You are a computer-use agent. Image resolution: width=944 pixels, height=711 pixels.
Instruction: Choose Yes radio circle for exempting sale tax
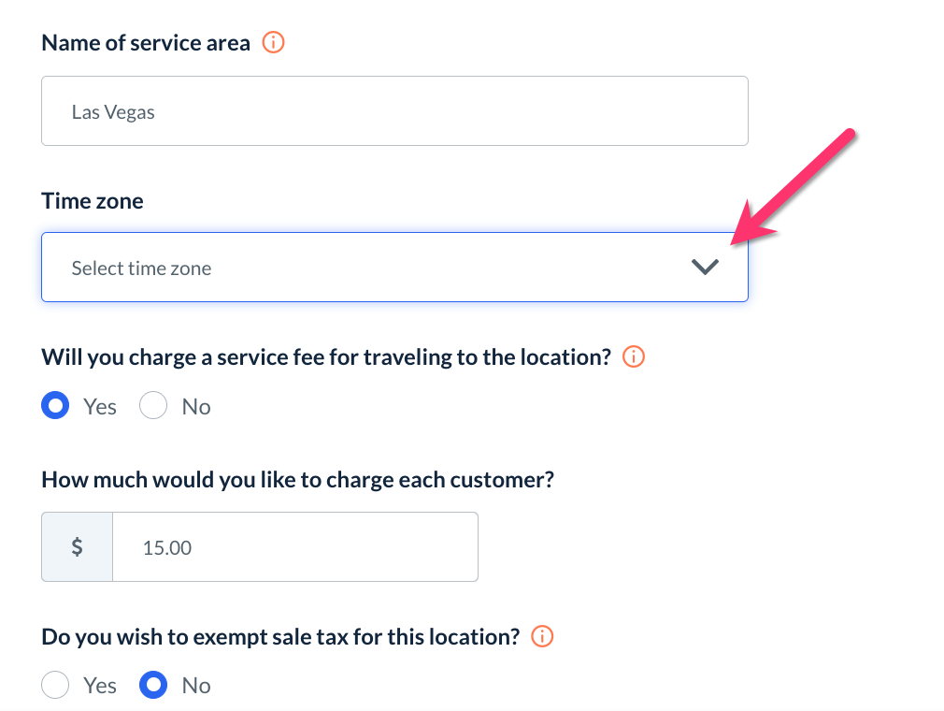(x=56, y=686)
